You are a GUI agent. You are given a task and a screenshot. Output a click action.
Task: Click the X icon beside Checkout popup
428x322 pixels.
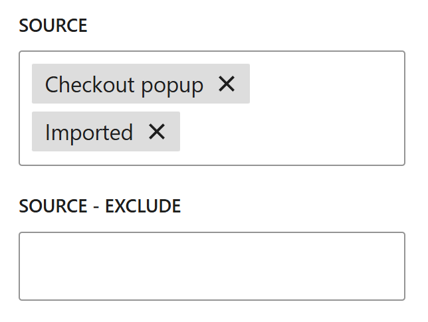[227, 84]
